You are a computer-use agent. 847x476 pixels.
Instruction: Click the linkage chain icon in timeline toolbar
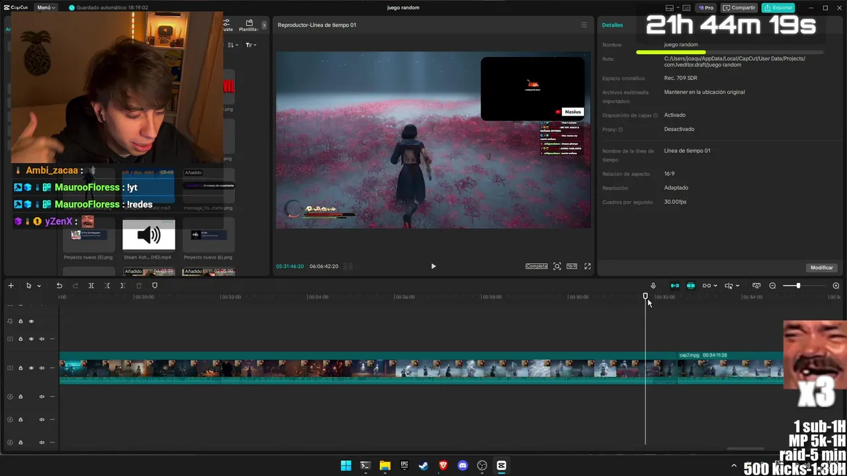click(x=707, y=286)
